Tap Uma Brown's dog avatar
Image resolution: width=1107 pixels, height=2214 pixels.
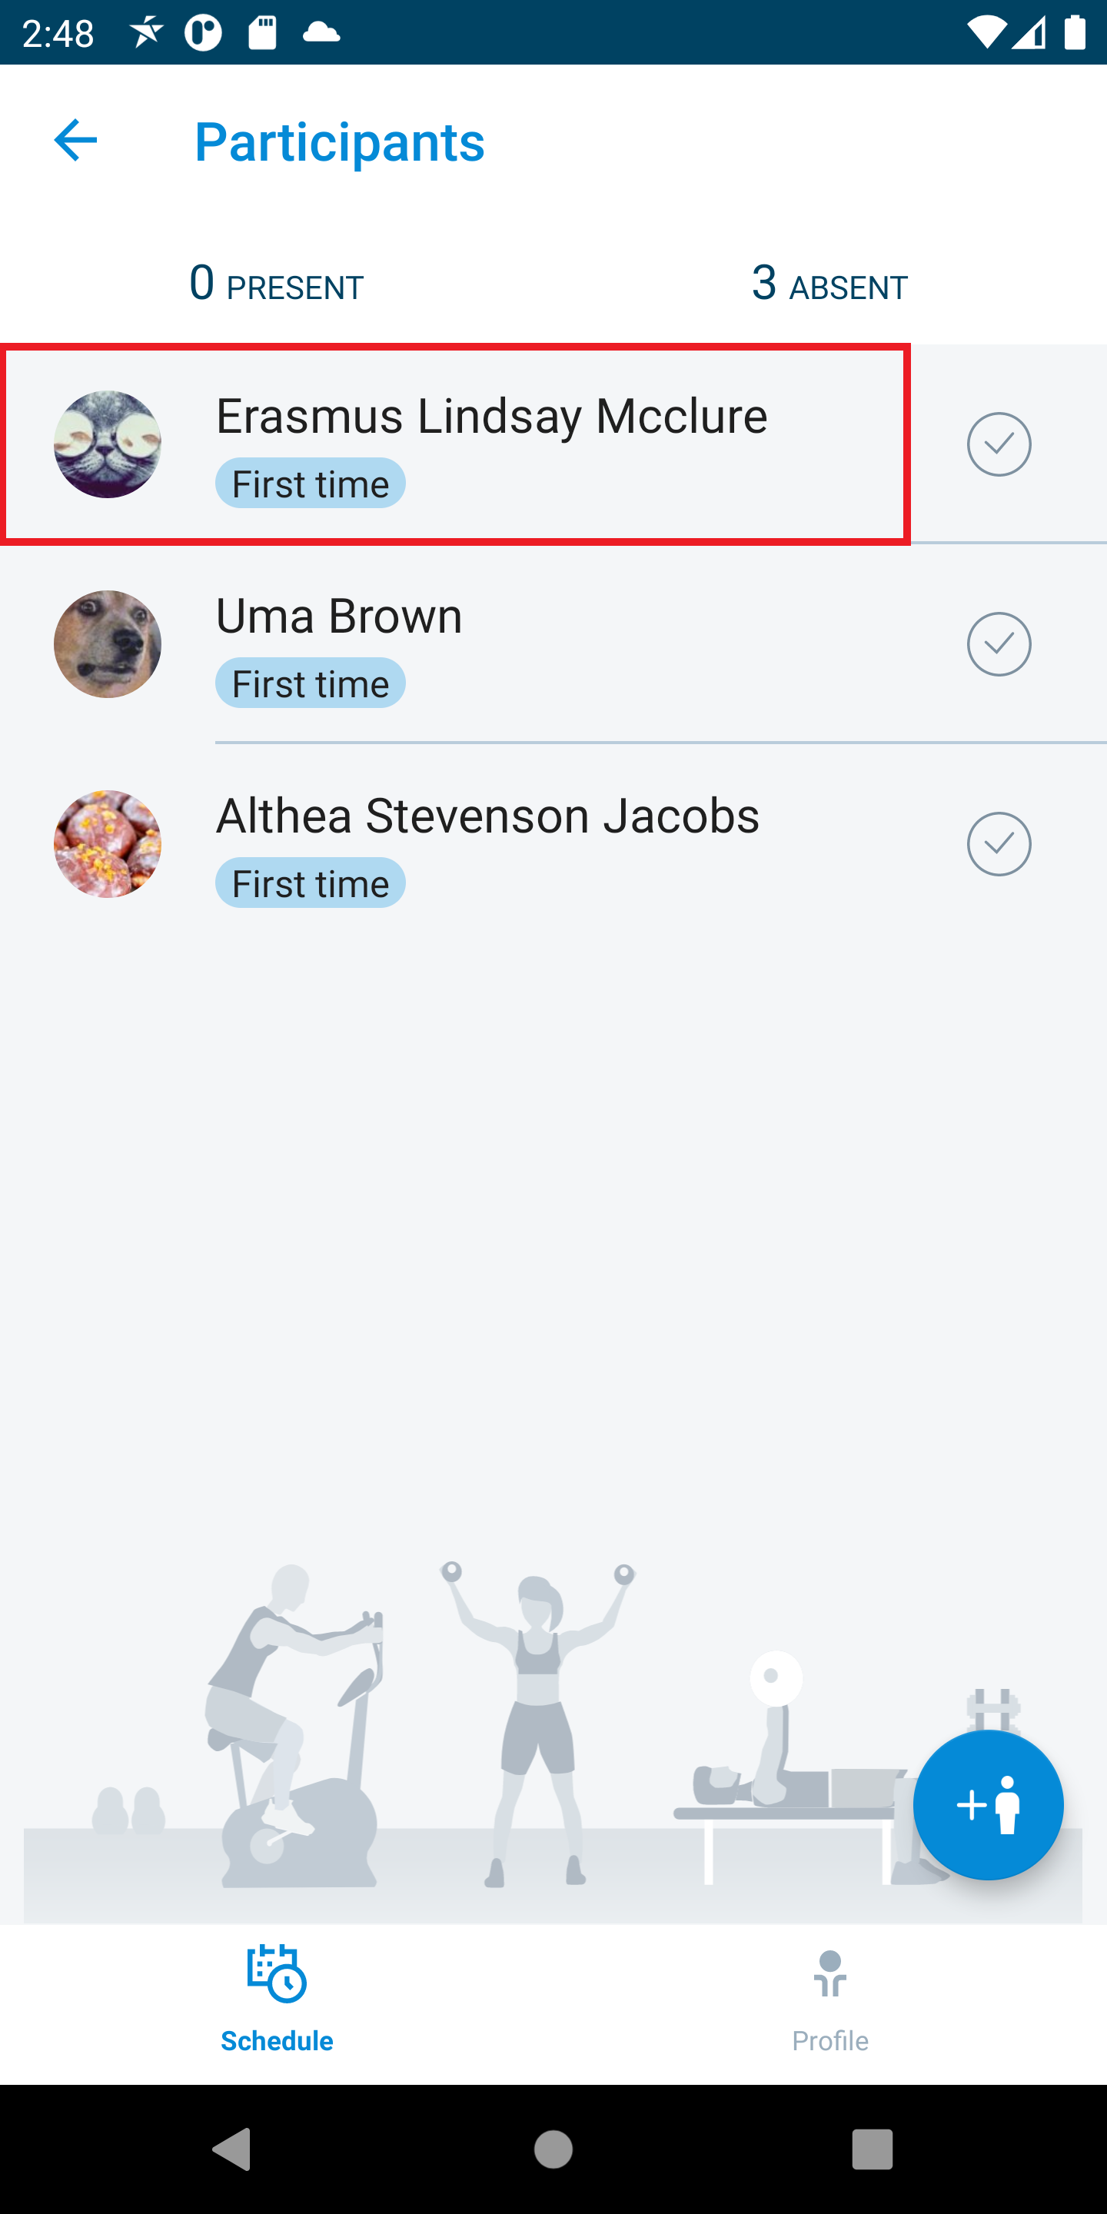(x=108, y=645)
